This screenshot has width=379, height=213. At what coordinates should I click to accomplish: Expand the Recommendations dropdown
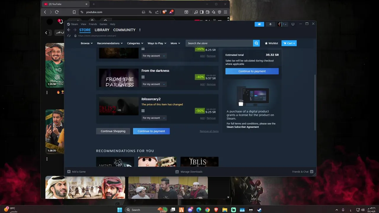point(110,43)
